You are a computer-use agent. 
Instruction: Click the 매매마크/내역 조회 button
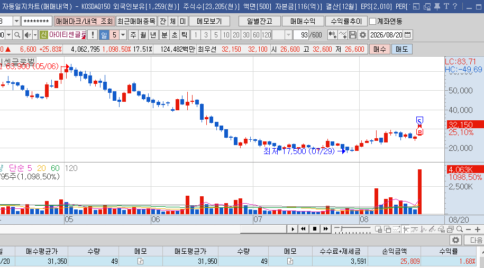tap(84, 21)
